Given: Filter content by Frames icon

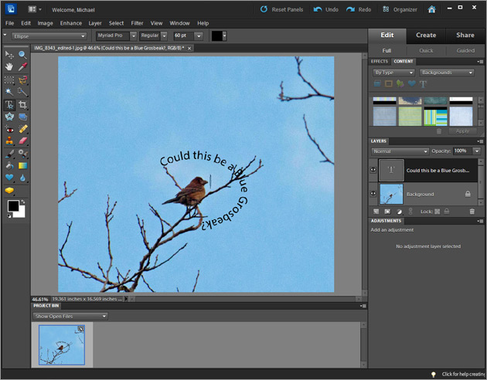Looking at the screenshot, I should pos(388,83).
